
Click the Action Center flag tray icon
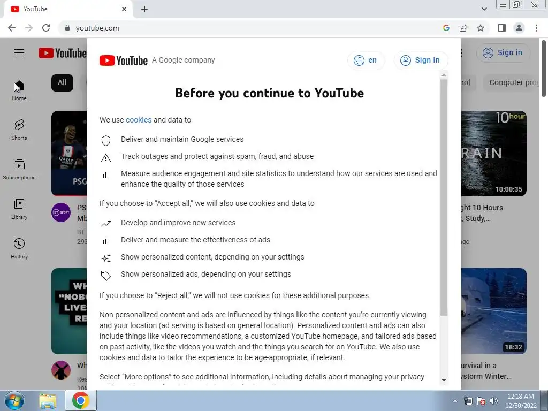pyautogui.click(x=481, y=401)
